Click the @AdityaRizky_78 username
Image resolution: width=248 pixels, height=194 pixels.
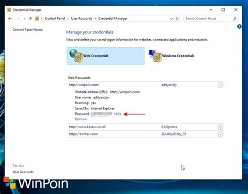click(x=174, y=134)
